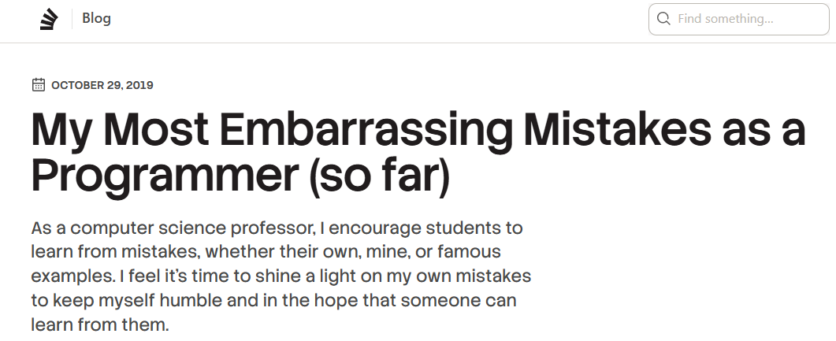
Task: Click the October 29, 2019 date text
Action: coord(102,85)
